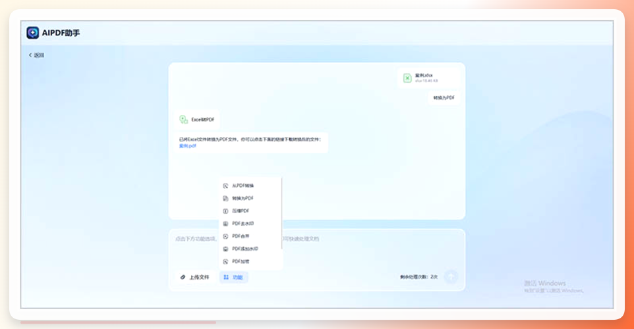Click the icon beside PDF加密
This screenshot has height=329, width=634.
point(225,262)
